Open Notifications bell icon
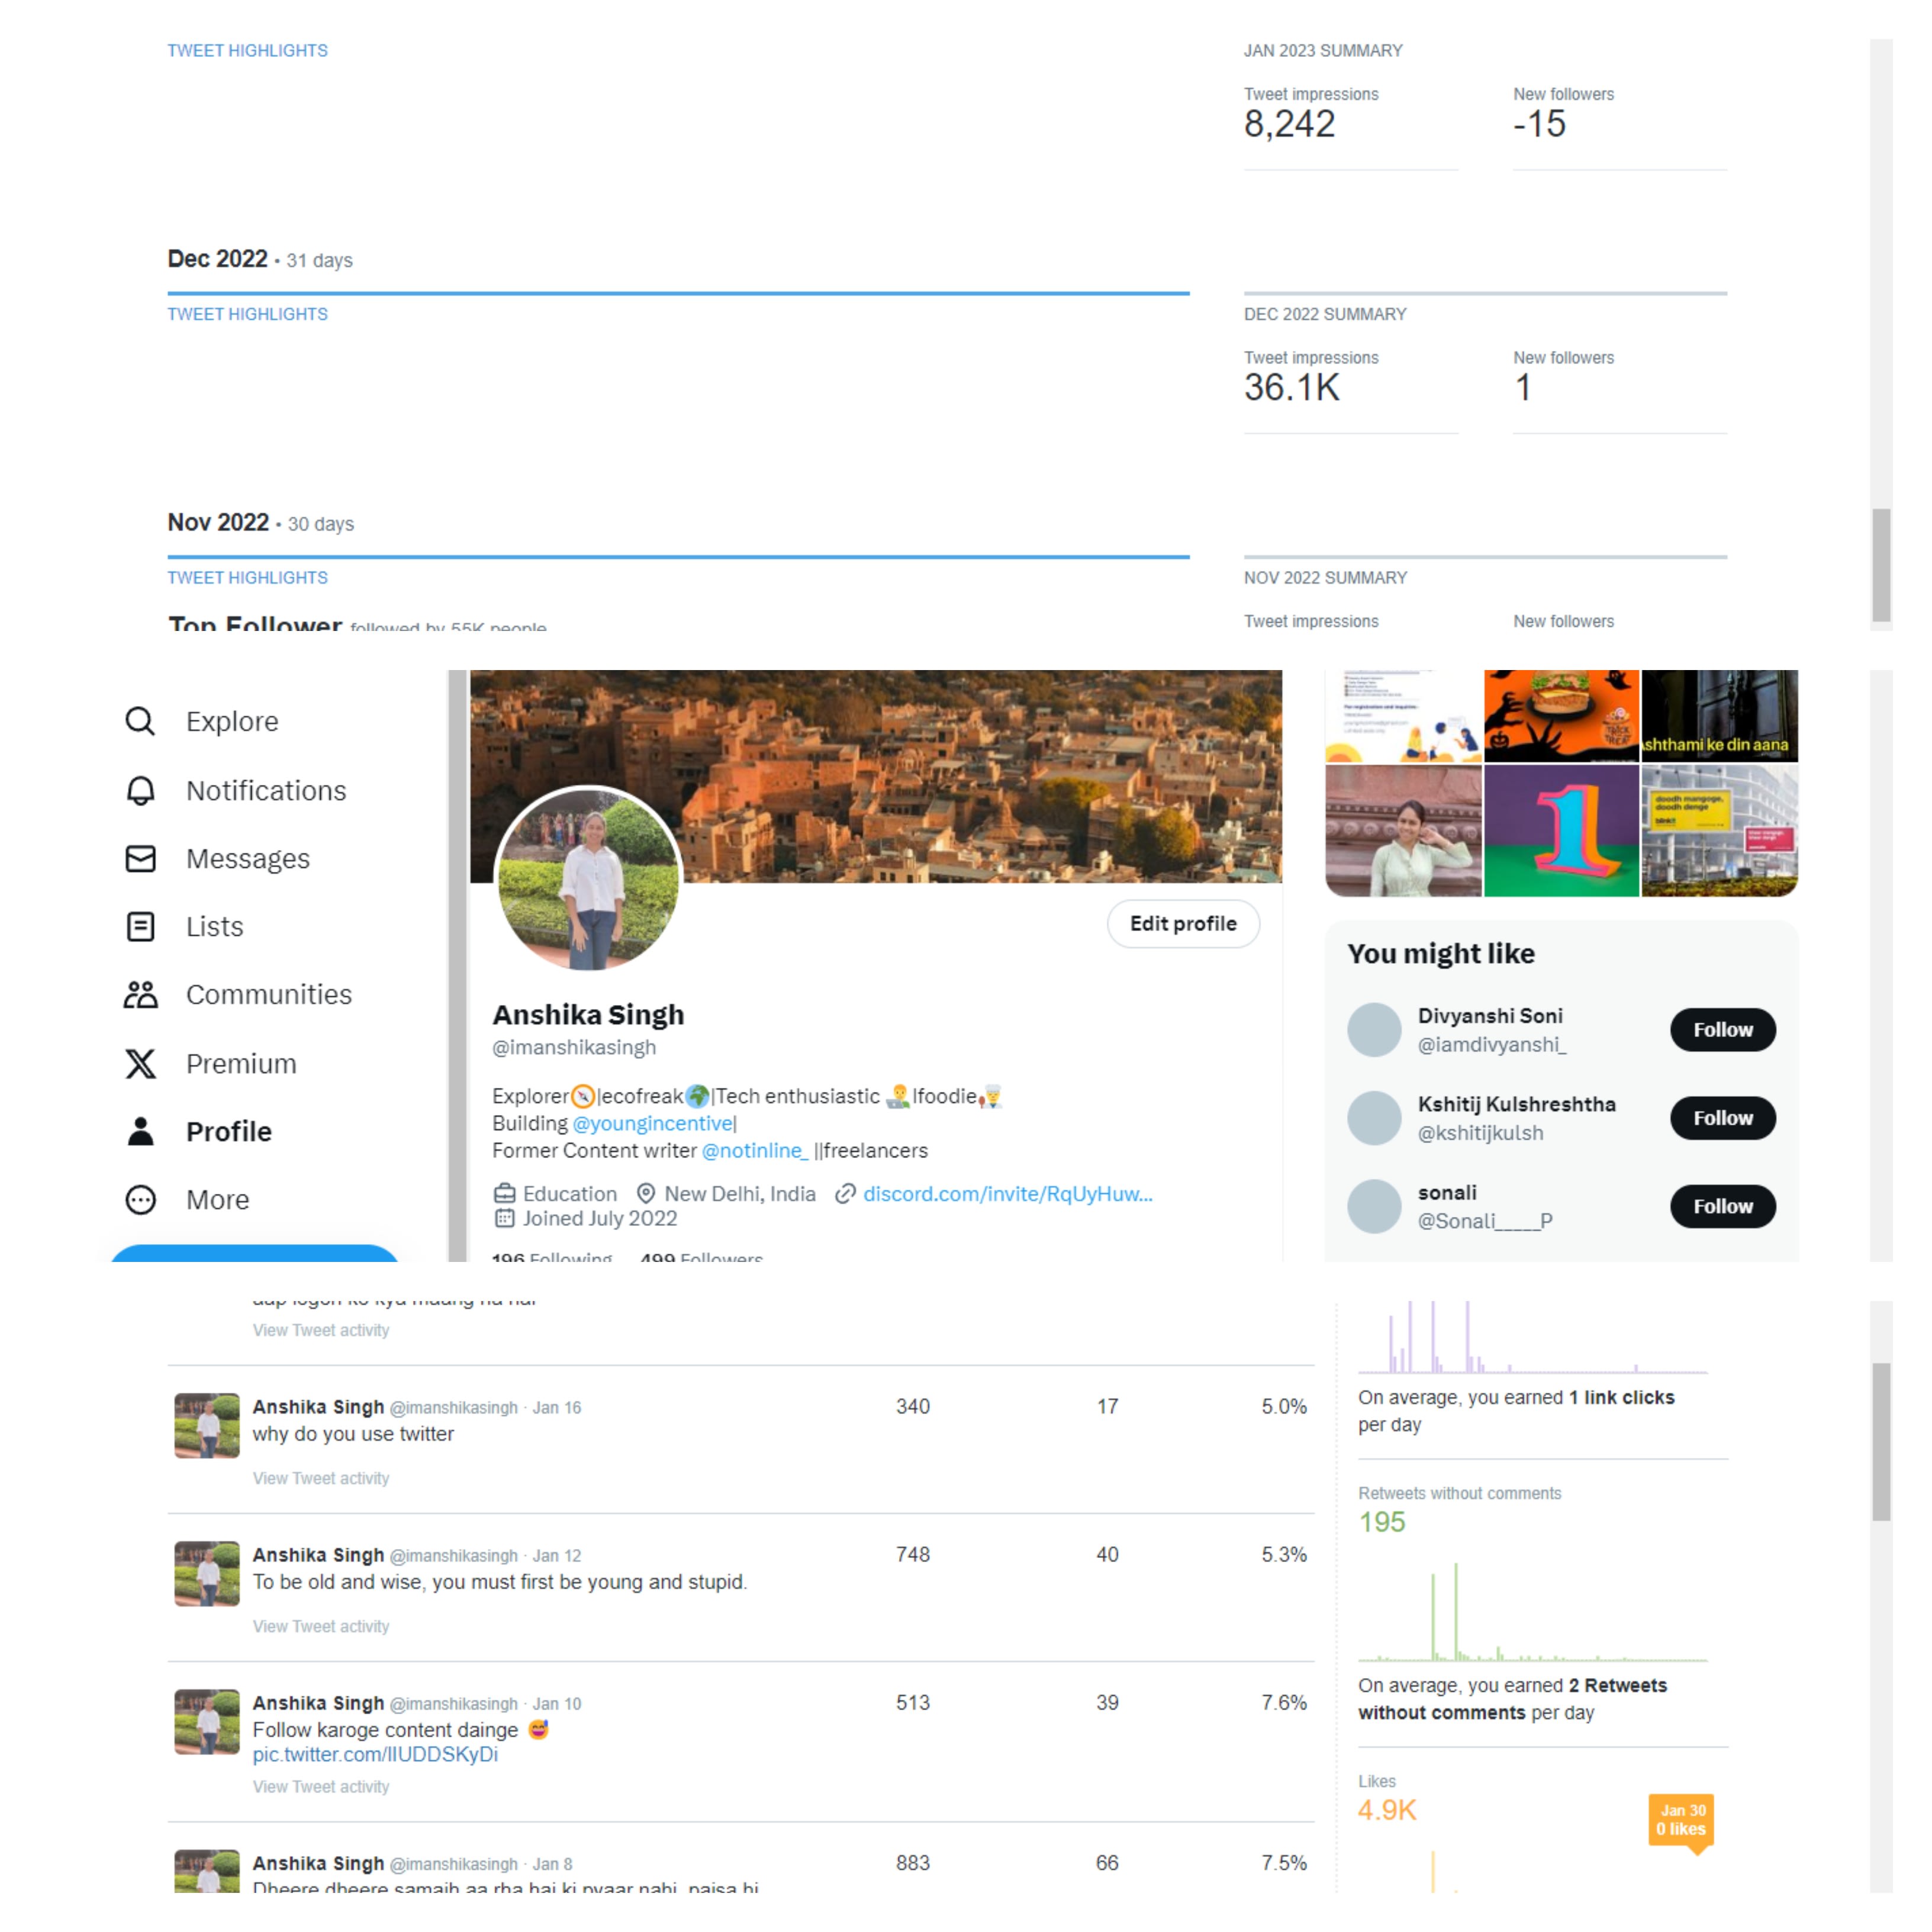The height and width of the screenshot is (1932, 1932). point(140,790)
